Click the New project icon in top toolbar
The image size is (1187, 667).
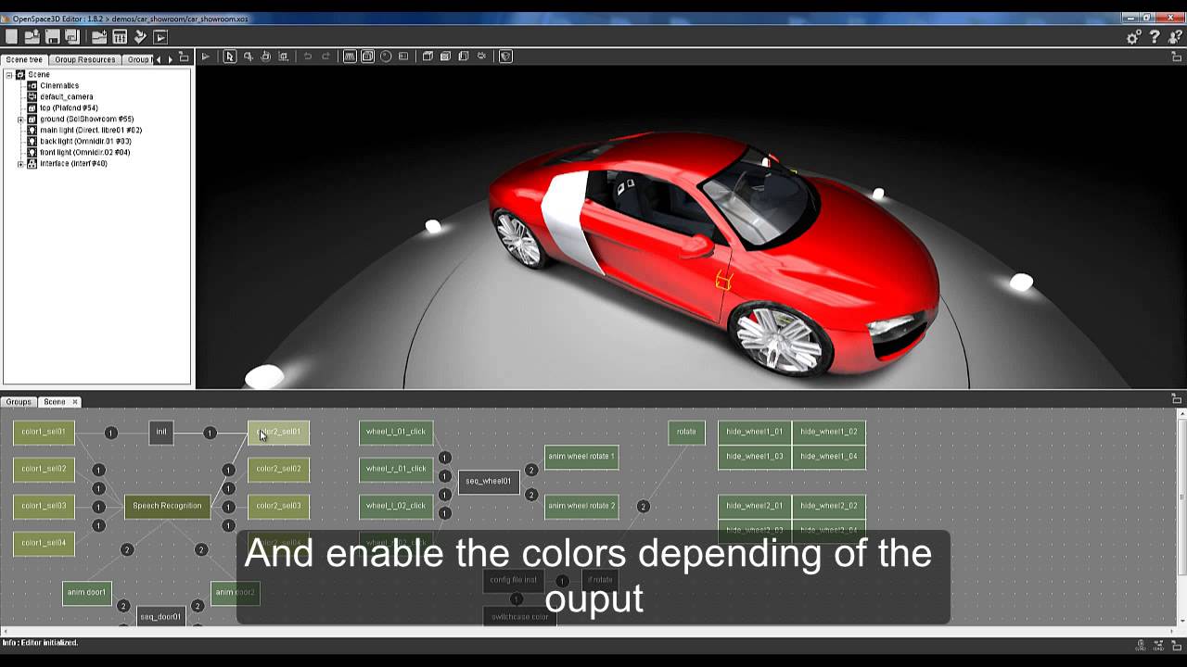click(11, 37)
